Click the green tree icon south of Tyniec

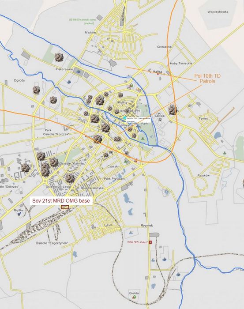point(224,153)
